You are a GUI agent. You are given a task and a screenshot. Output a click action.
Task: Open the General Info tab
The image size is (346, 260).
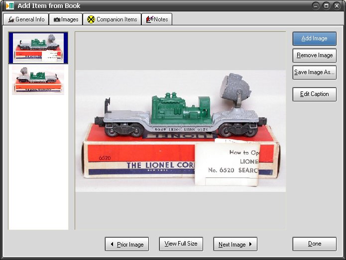point(26,19)
